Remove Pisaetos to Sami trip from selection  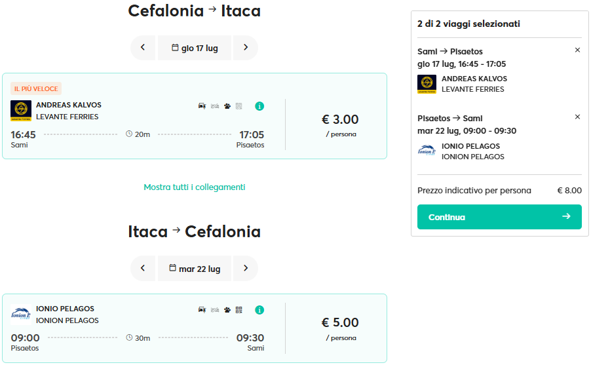coord(577,117)
